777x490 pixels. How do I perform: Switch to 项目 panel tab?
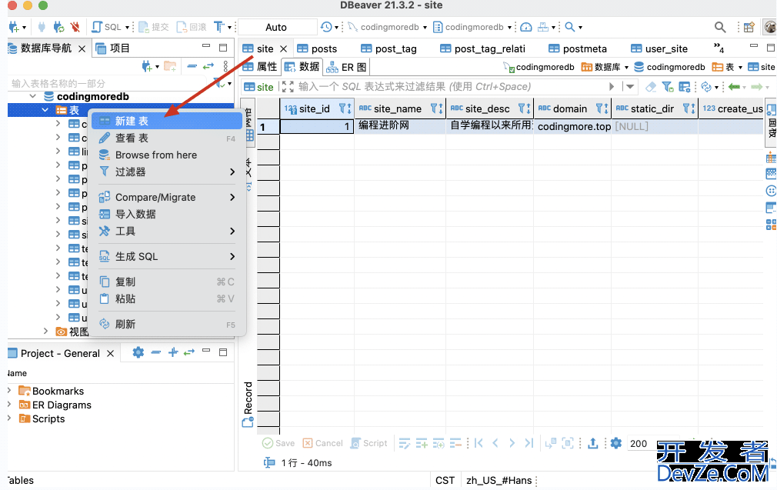[113, 48]
